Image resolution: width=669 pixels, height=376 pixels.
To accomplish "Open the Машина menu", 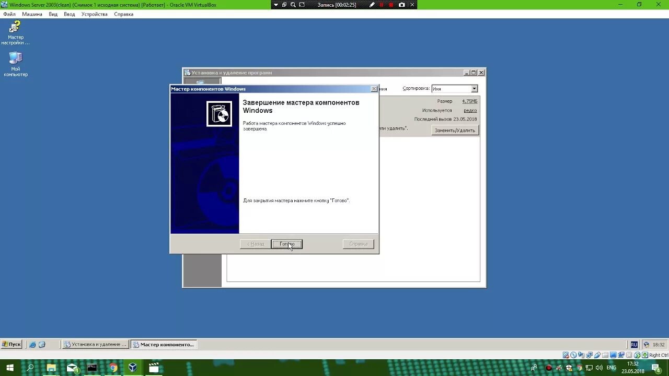I will pos(32,14).
